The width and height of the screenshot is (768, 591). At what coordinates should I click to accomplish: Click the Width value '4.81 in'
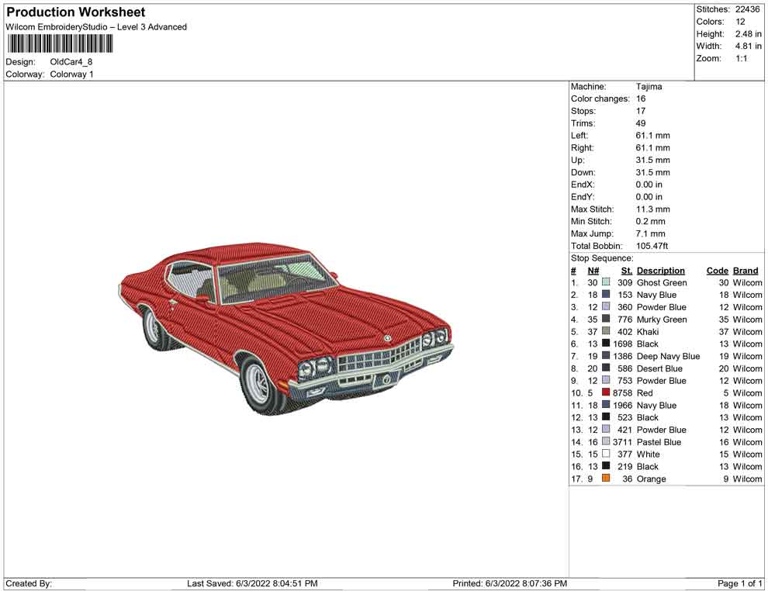pyautogui.click(x=748, y=46)
